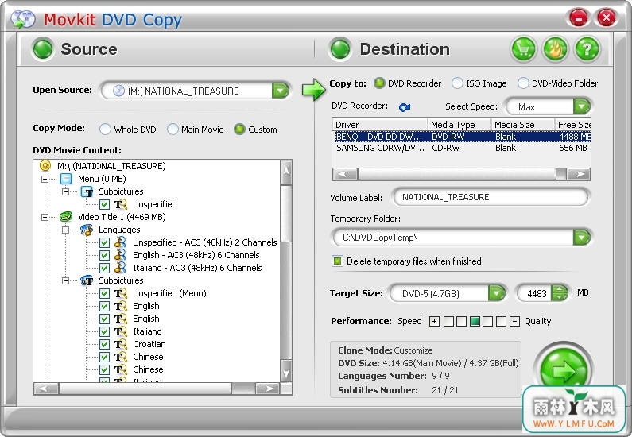Click the last performance box nearest Quality
Screen dimensions: 632x437
501,322
